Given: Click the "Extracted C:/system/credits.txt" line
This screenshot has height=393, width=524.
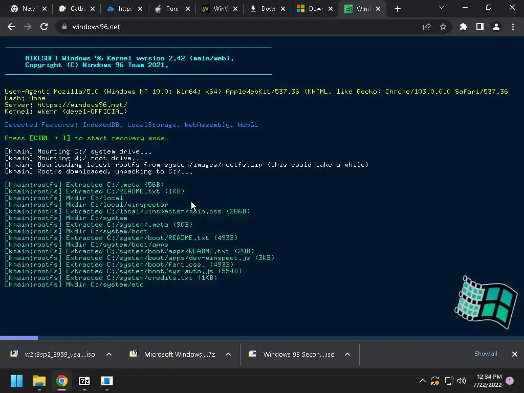Looking at the screenshot, I should point(111,278).
